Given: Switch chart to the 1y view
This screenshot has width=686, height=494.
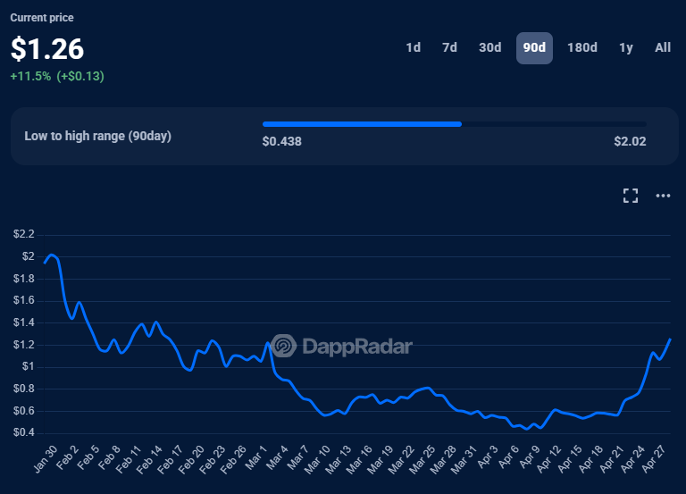Looking at the screenshot, I should 626,47.
